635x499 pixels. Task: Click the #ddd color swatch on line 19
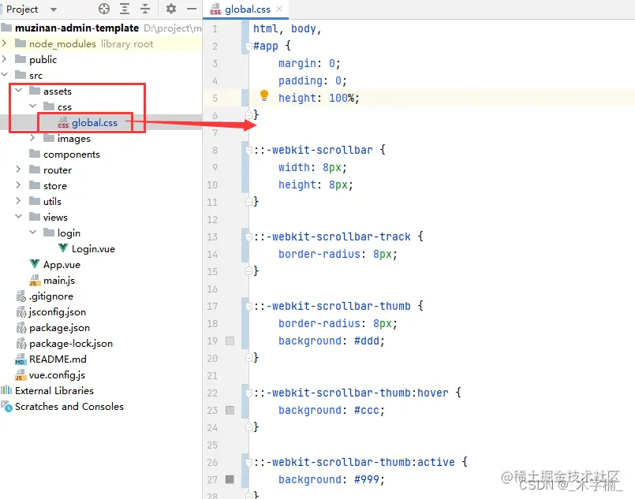[x=230, y=341]
